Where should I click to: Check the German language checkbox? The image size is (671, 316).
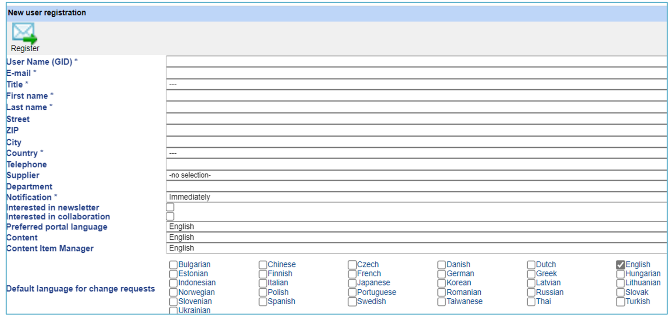[441, 274]
